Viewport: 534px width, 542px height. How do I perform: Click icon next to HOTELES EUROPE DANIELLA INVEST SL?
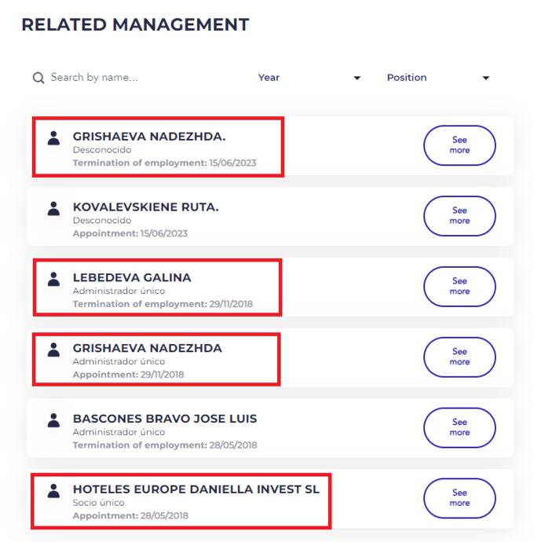[53, 491]
